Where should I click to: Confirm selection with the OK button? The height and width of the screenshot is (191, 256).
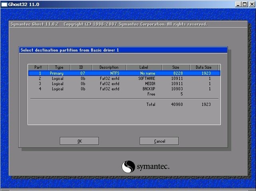[79, 141]
